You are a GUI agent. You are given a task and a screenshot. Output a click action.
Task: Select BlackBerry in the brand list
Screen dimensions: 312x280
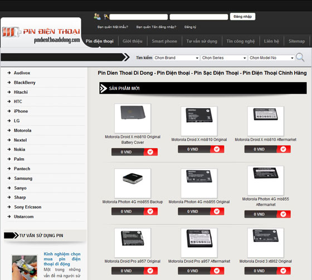coord(25,83)
